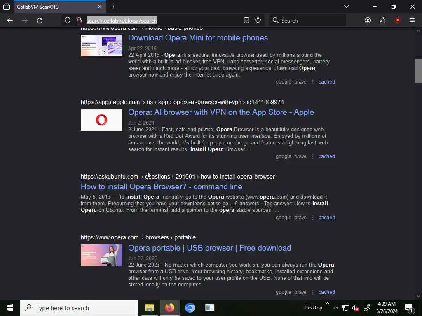List all tabs dropdown
Viewport: 422px width, 316px height.
(x=346, y=7)
